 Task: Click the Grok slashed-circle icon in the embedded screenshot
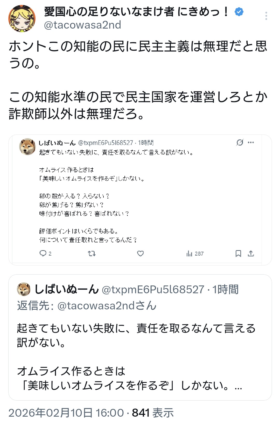pos(240,142)
